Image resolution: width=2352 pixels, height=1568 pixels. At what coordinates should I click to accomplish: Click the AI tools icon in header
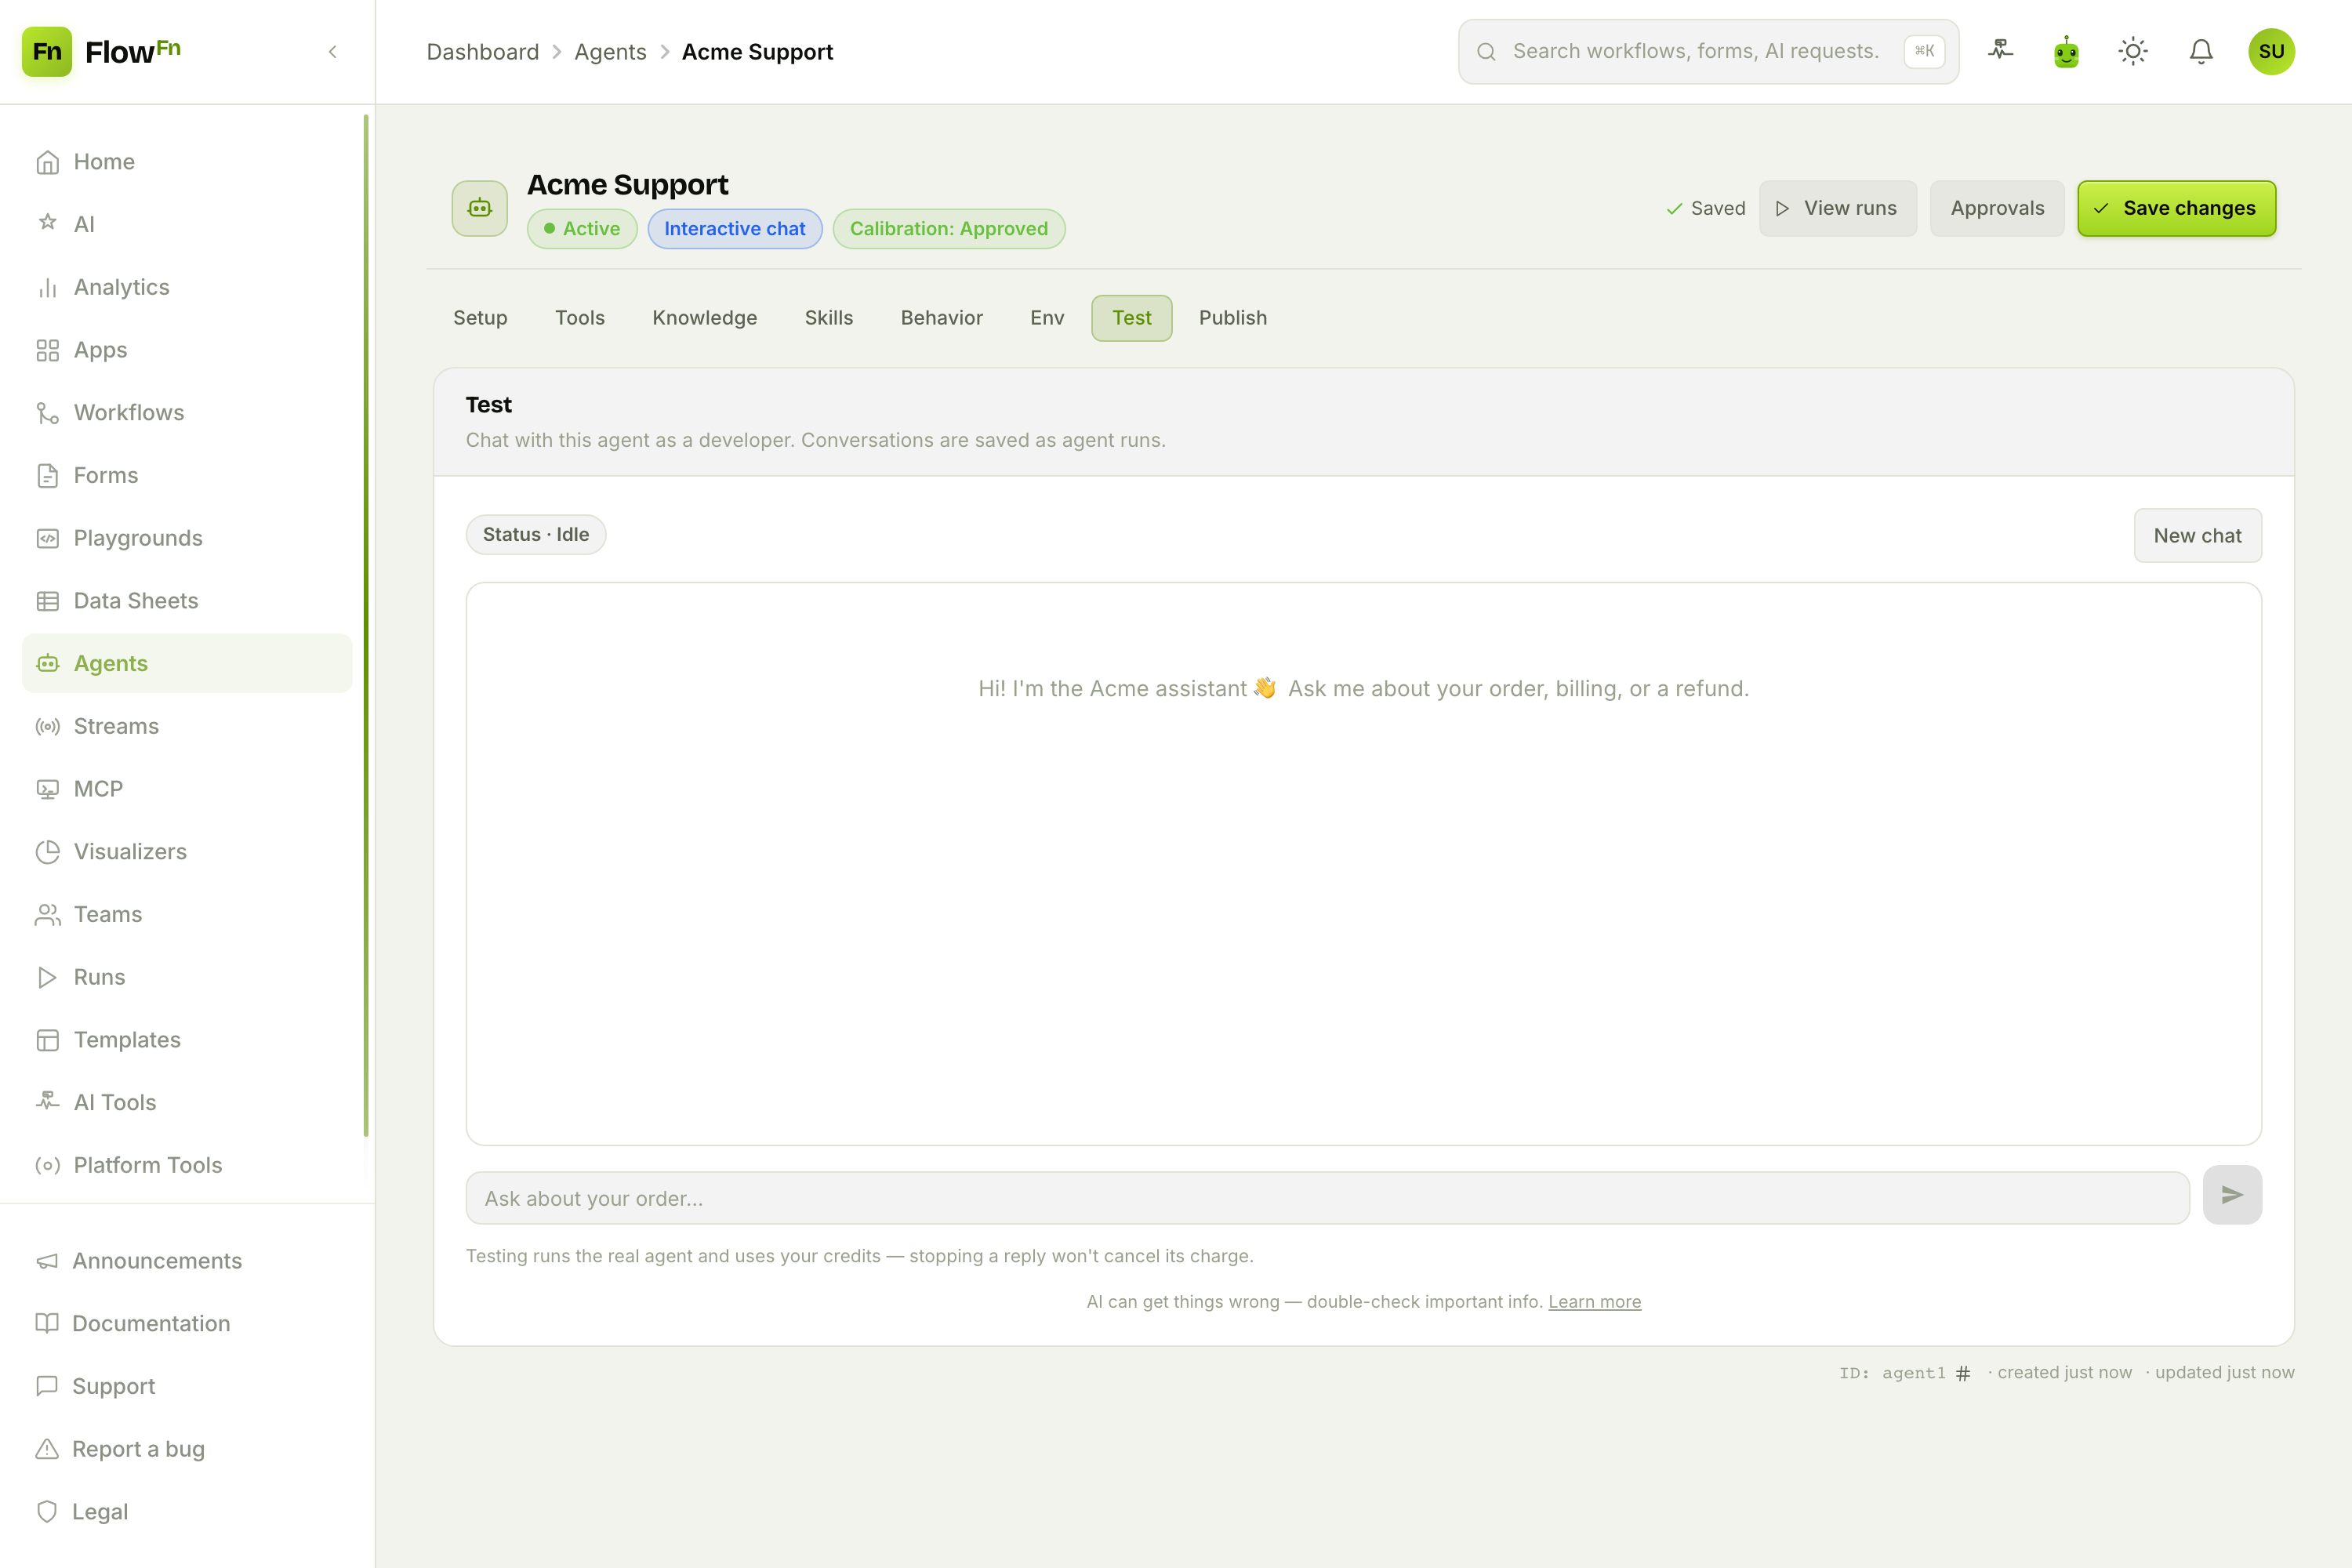(x=2000, y=51)
